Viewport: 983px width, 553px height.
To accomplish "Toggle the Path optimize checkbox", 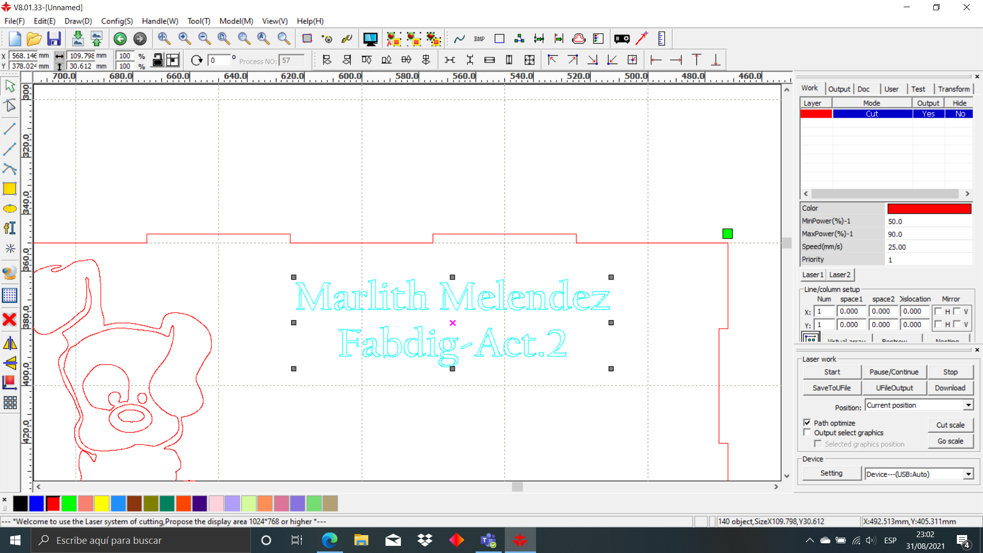I will [x=807, y=423].
